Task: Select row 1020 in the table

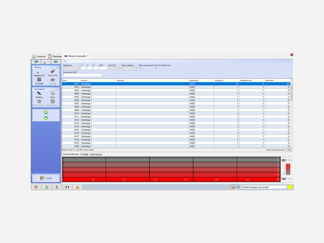Action: 176,146
